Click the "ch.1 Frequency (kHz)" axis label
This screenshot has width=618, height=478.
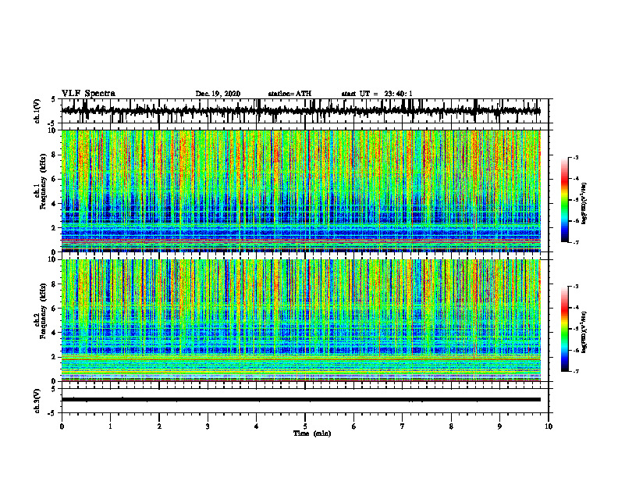coord(40,181)
